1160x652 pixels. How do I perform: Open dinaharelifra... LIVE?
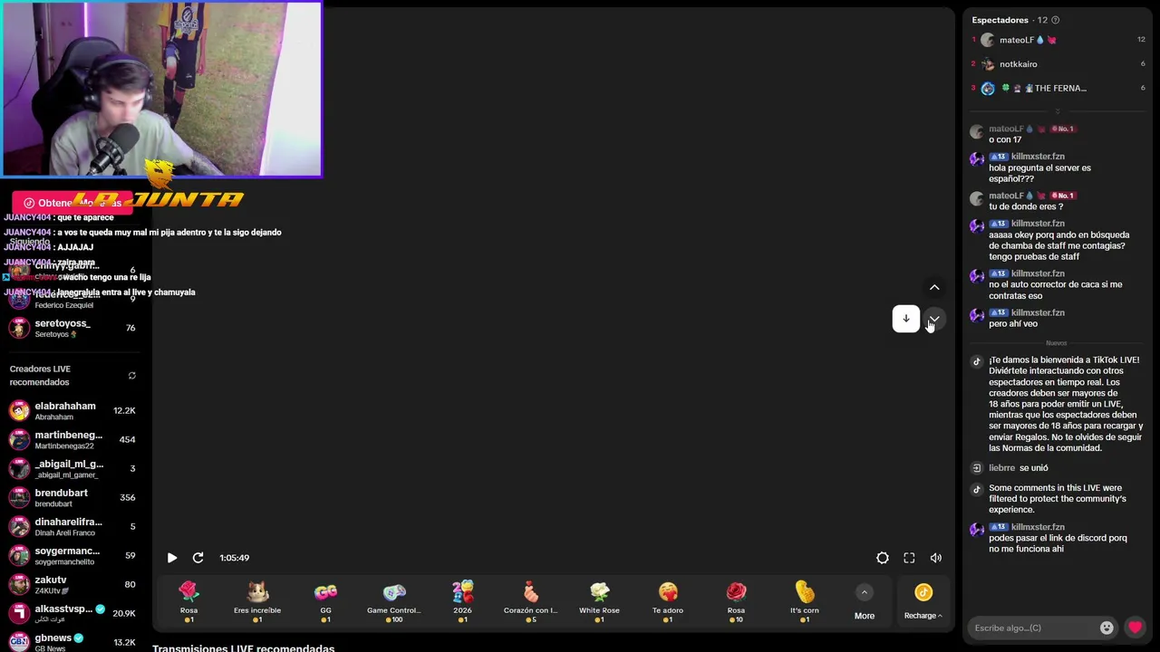[x=72, y=527]
